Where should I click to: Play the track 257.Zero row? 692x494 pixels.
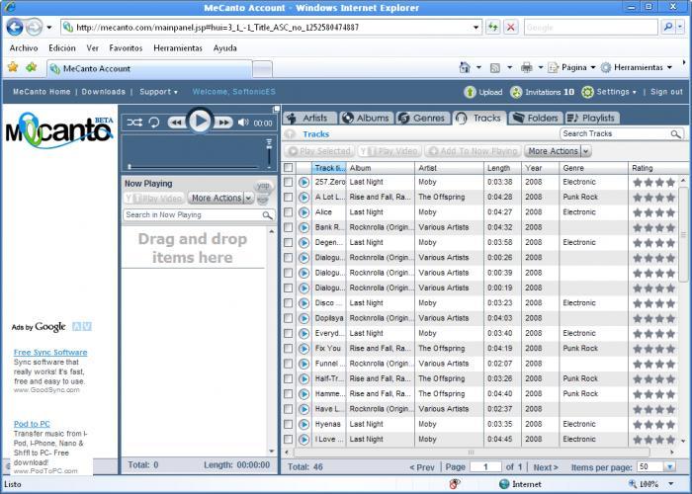point(303,182)
